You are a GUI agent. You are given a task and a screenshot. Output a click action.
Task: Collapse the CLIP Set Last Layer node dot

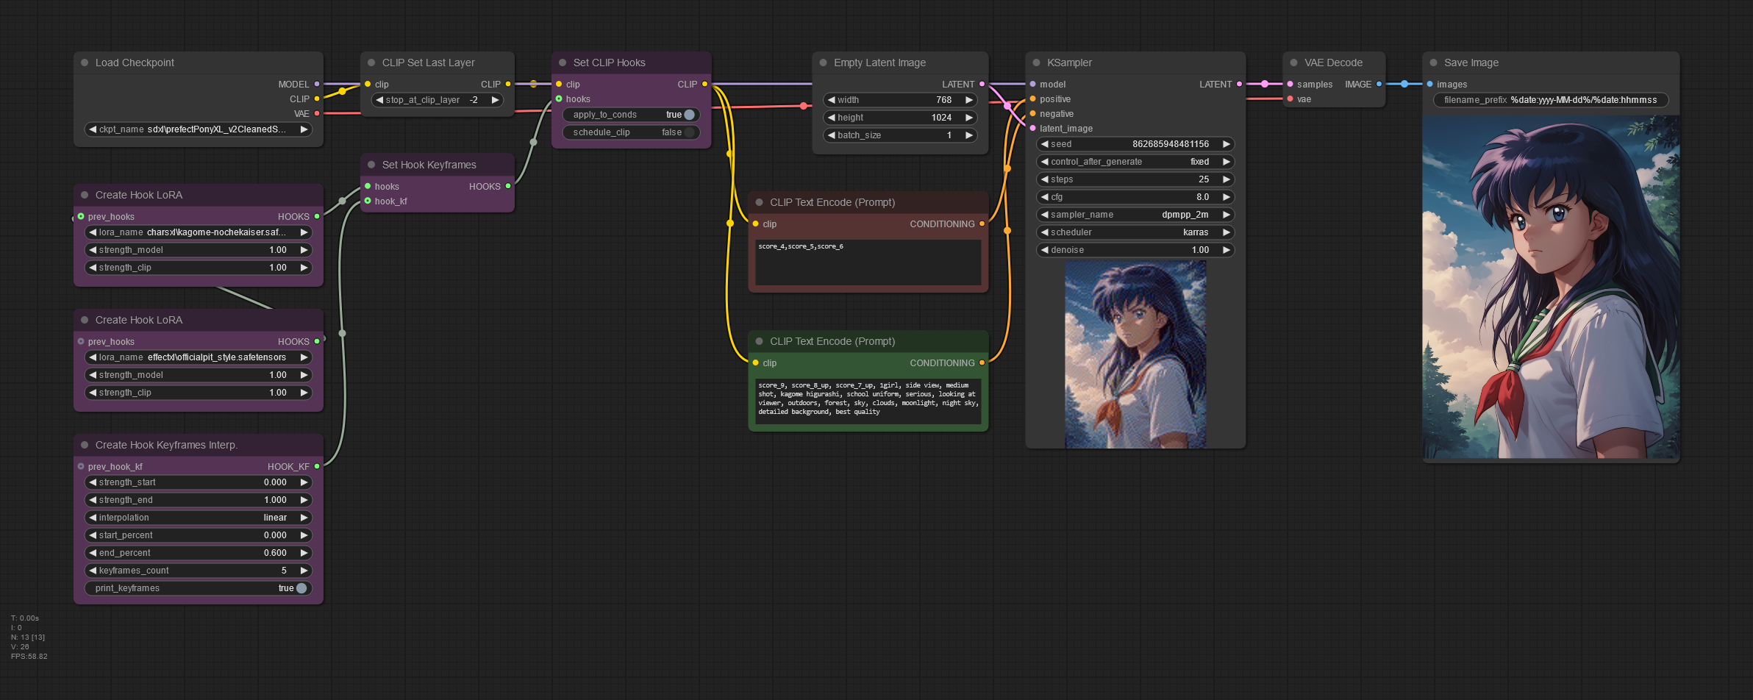(x=371, y=63)
